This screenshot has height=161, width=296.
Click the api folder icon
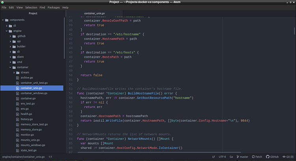(x=14, y=41)
